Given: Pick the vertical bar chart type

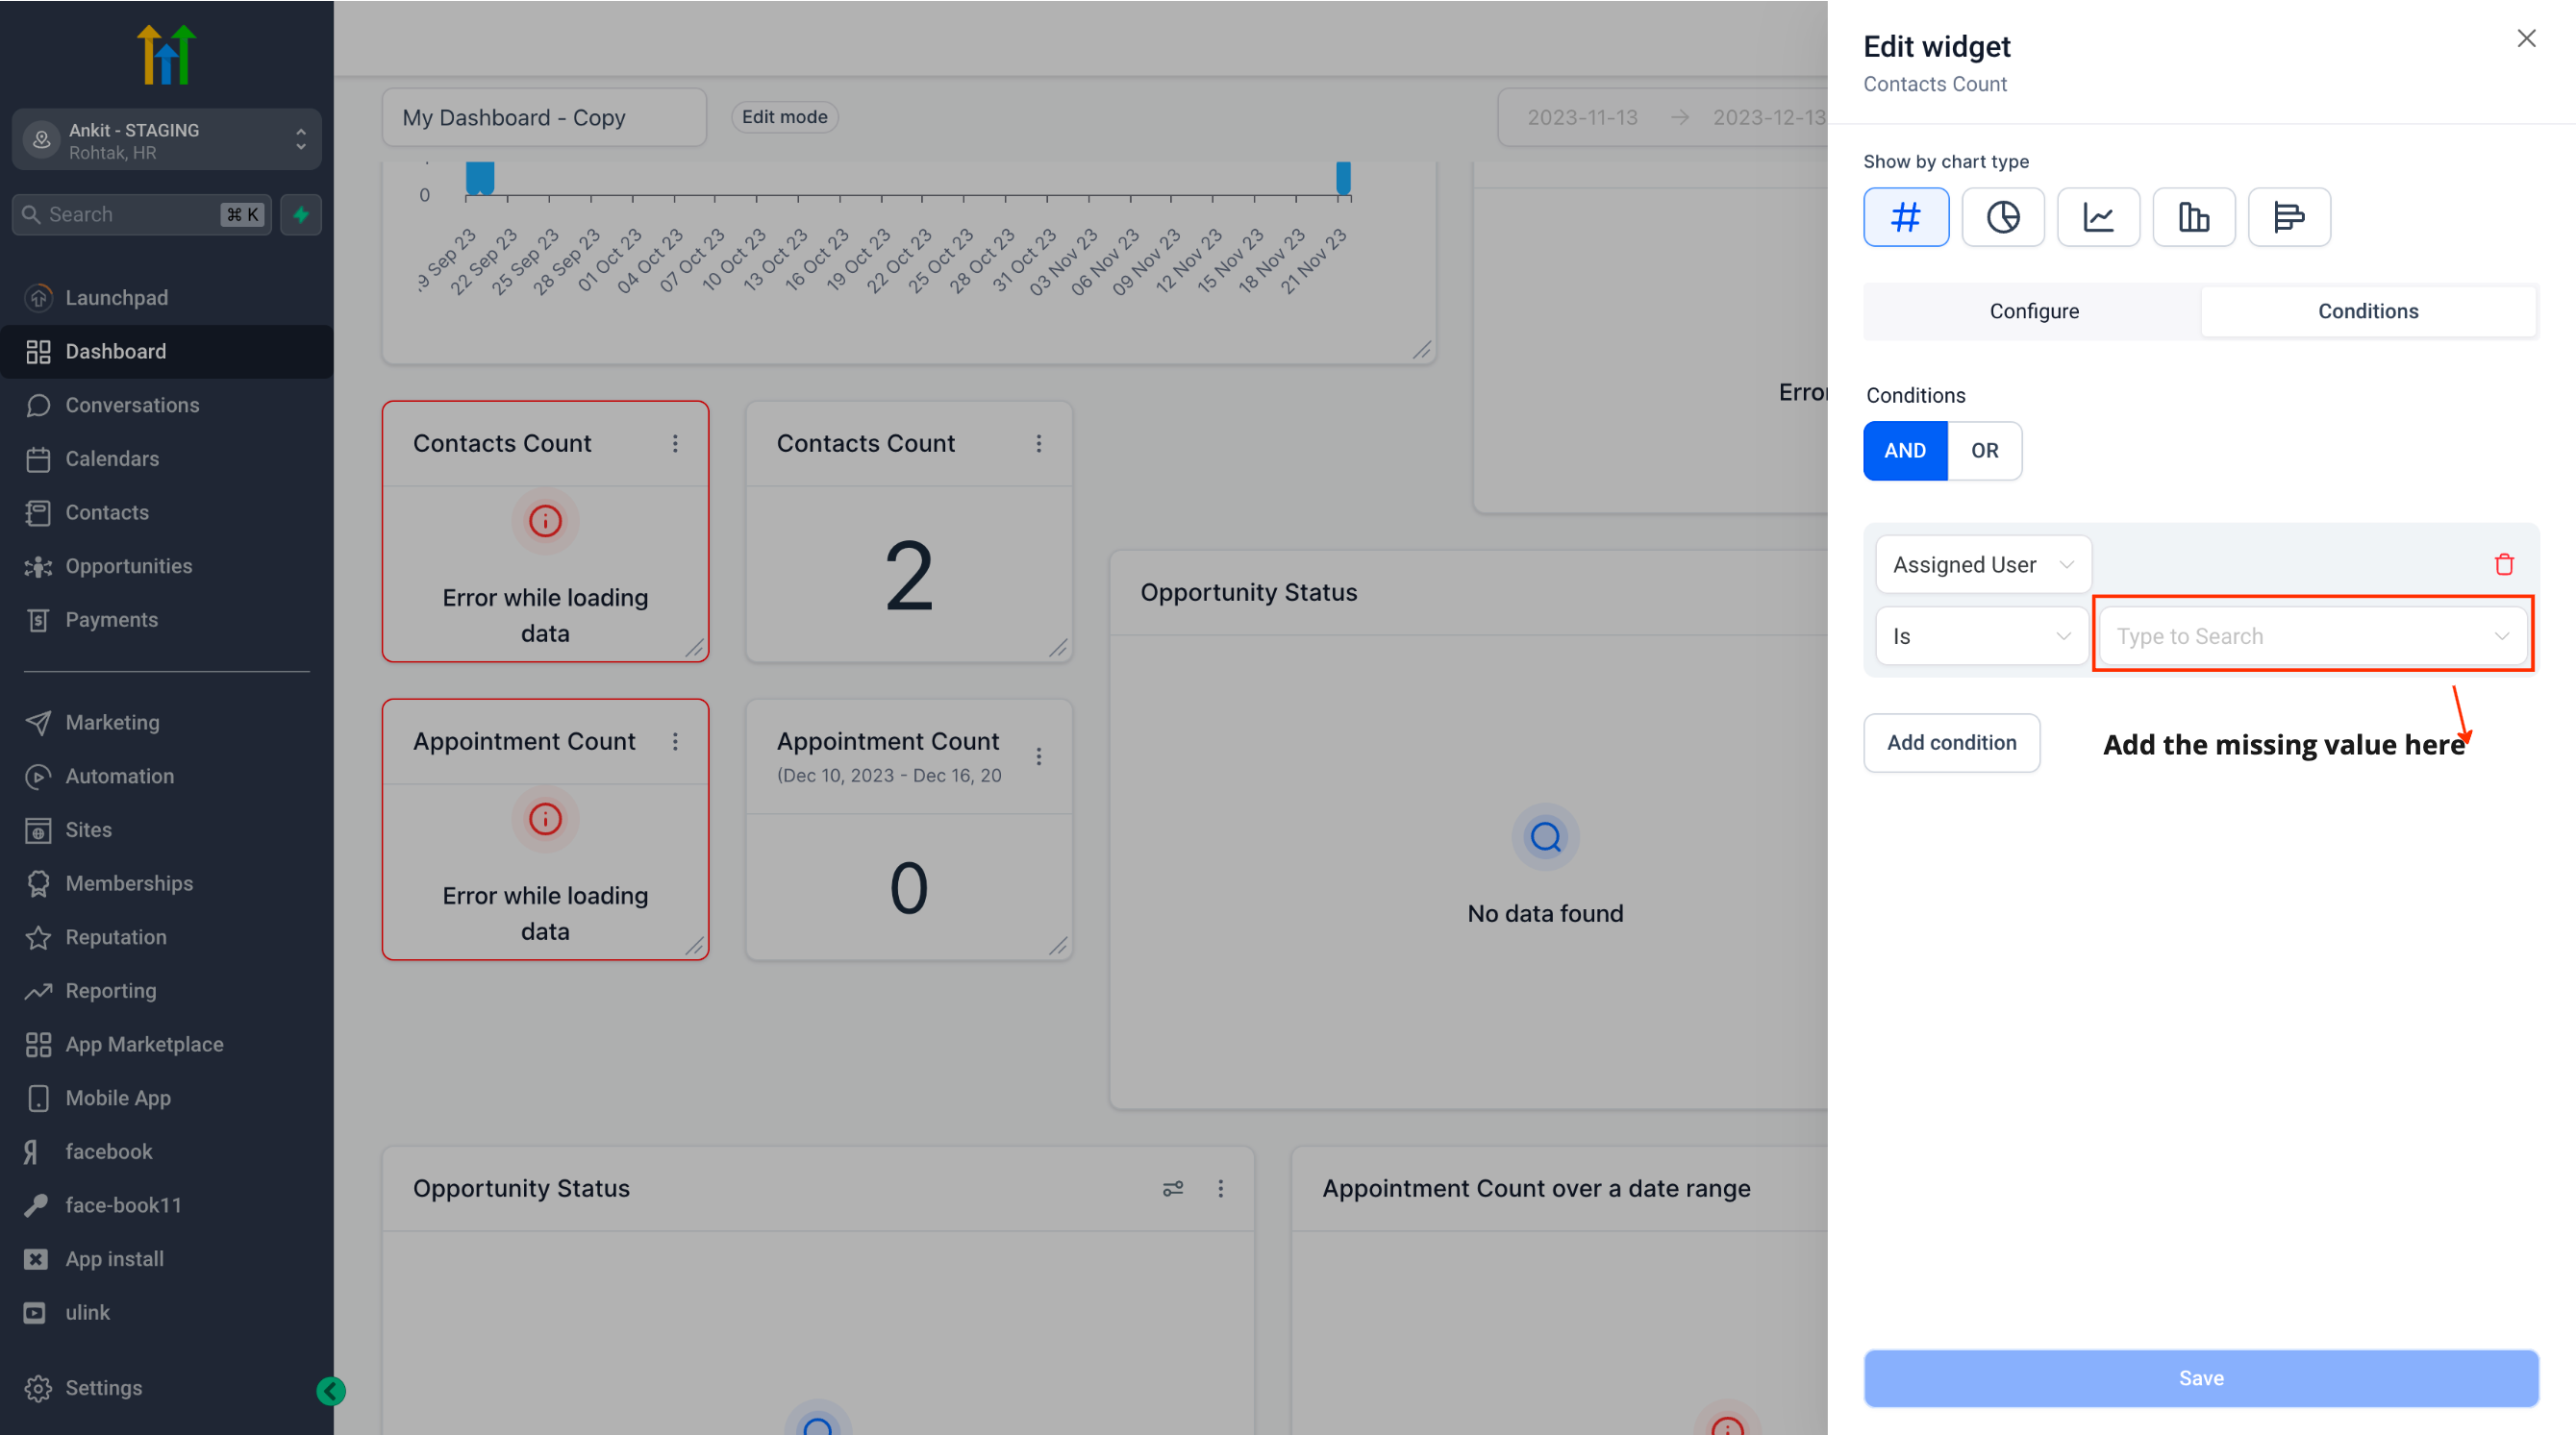Looking at the screenshot, I should pyautogui.click(x=2193, y=217).
